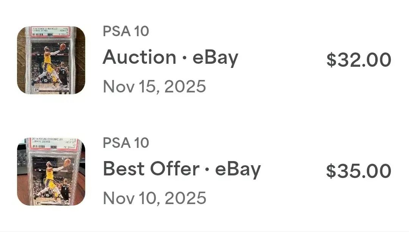Click the word Auction in the first listing
409x232 pixels.
coord(139,58)
